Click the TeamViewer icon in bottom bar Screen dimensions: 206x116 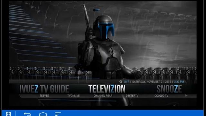coord(9,114)
